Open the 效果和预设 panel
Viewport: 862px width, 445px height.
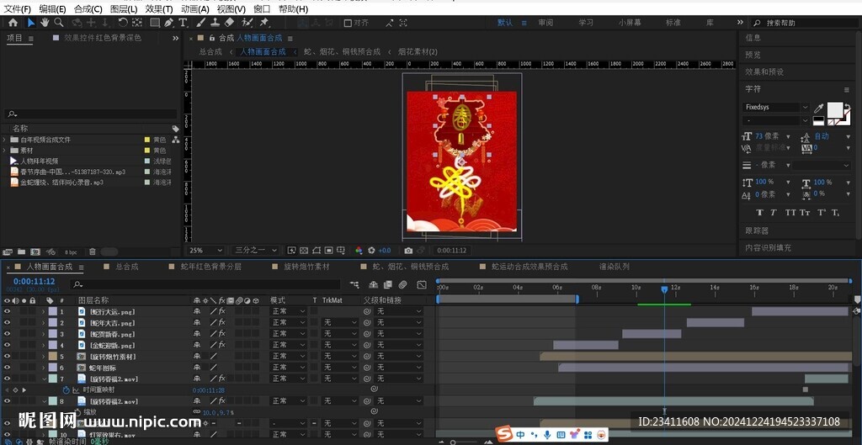[x=764, y=72]
